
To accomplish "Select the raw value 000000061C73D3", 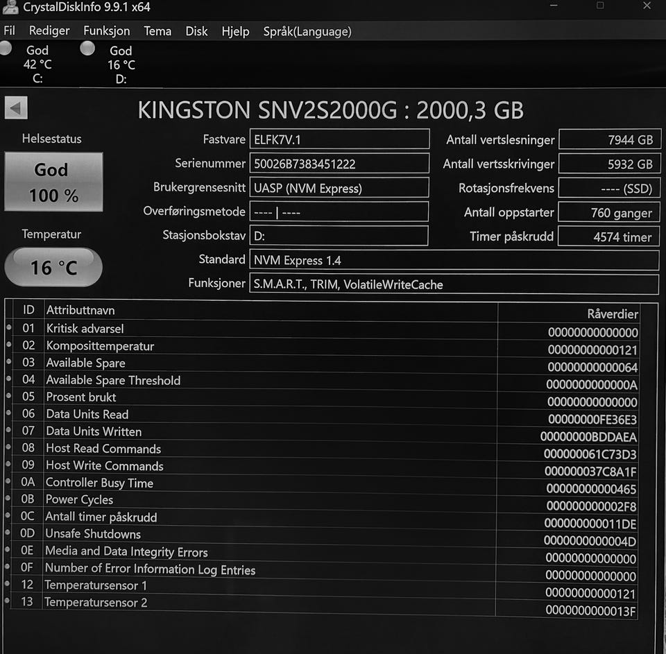I will (590, 454).
